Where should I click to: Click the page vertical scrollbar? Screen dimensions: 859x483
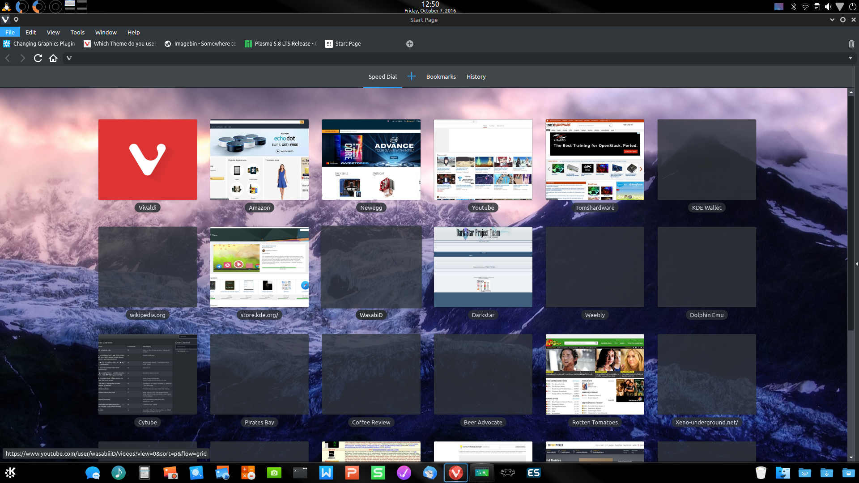(x=851, y=212)
